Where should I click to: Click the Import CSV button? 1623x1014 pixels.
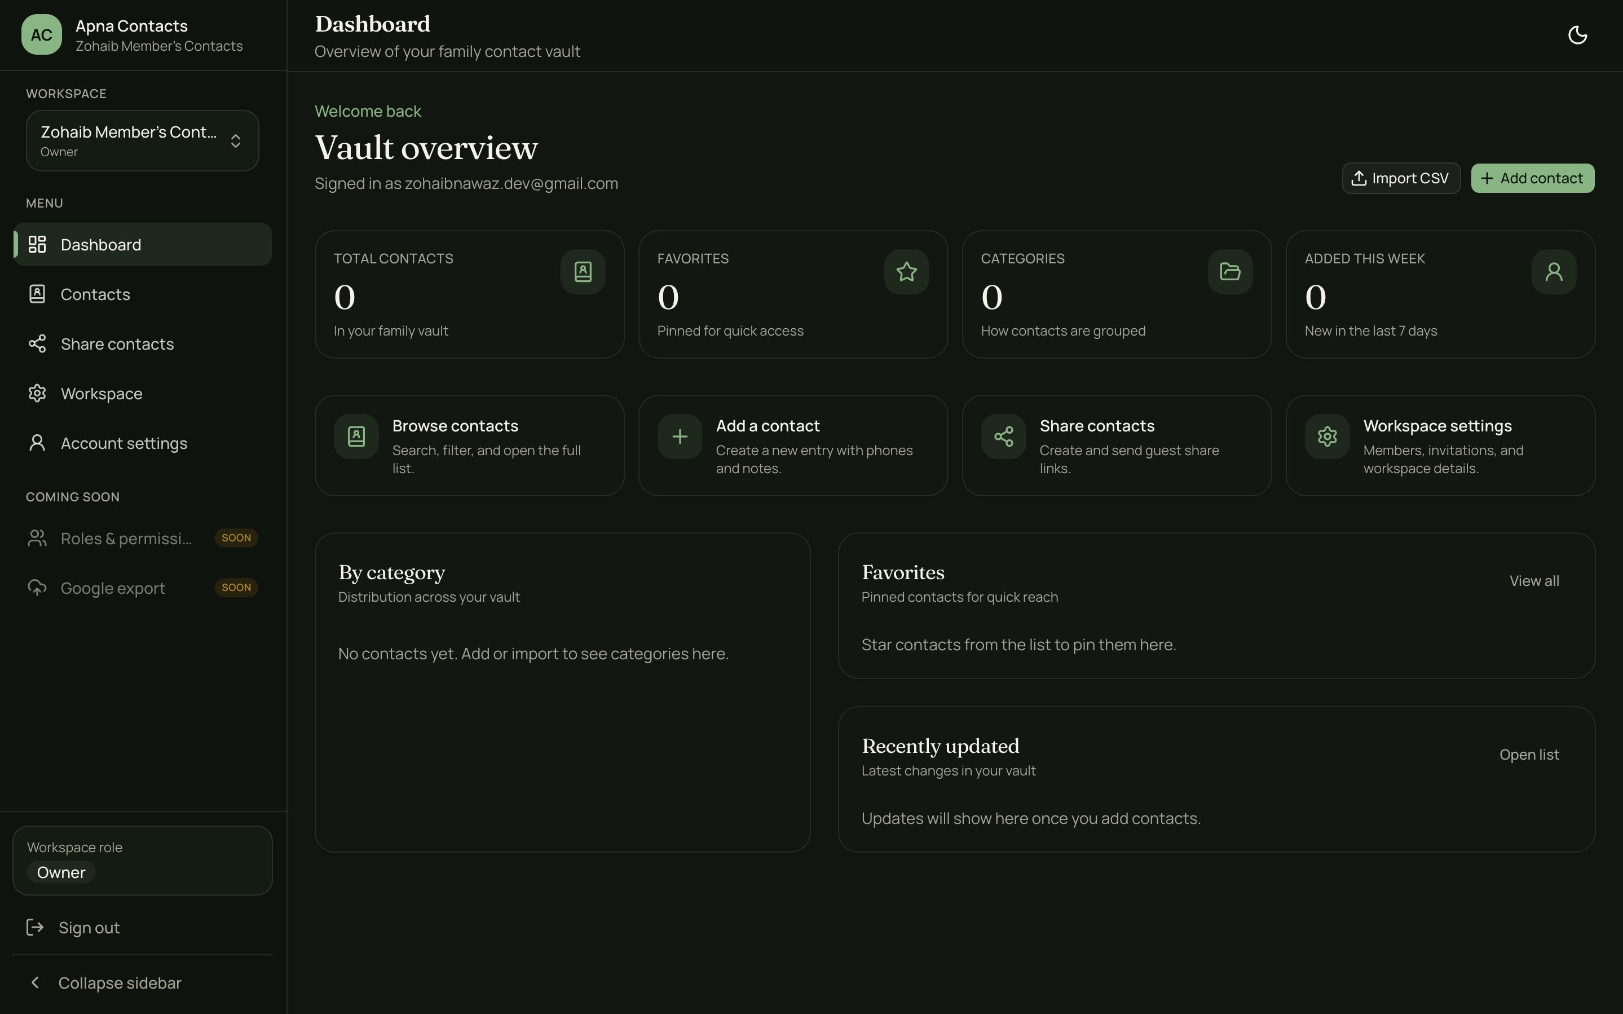(1401, 178)
